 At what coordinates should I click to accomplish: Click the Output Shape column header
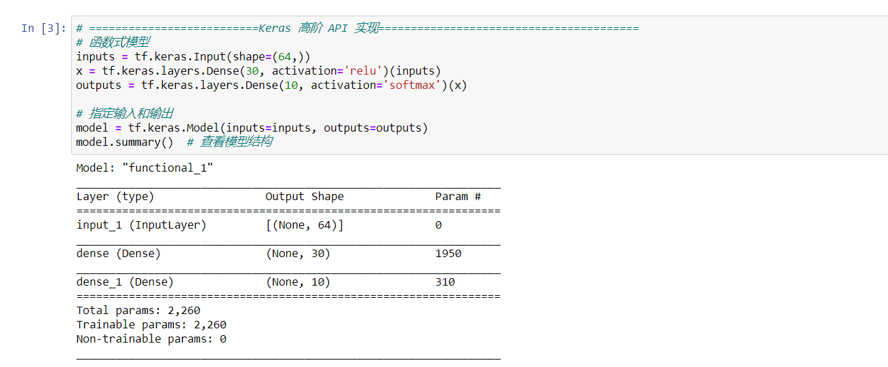[305, 197]
